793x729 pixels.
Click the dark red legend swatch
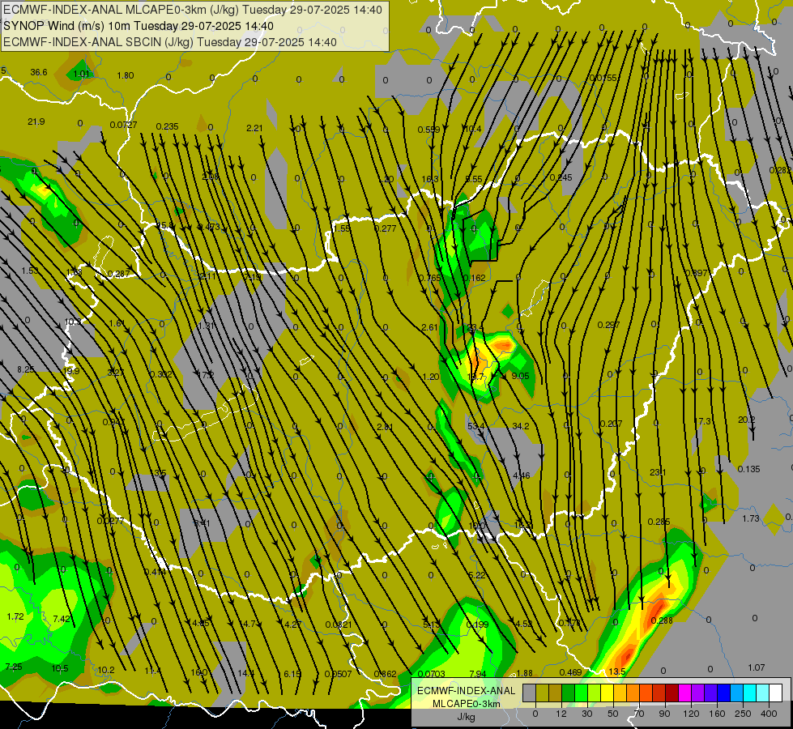coord(672,693)
